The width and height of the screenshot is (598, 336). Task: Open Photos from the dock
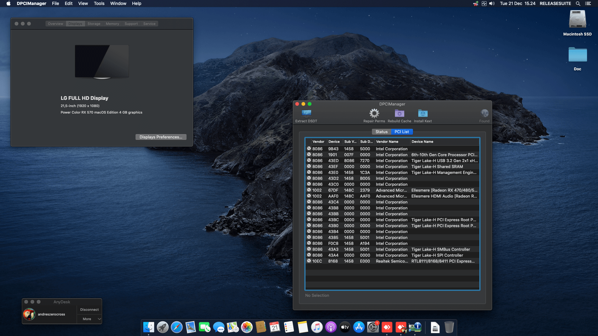coord(247,327)
